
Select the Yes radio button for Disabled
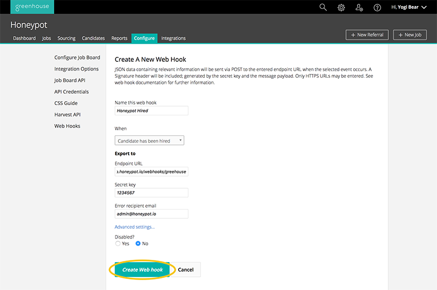coord(118,243)
